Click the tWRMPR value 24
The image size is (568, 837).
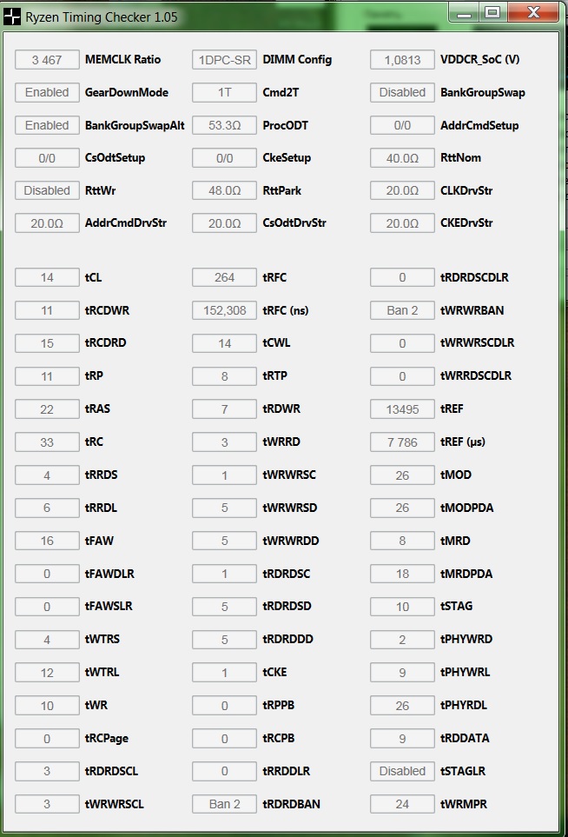(402, 805)
